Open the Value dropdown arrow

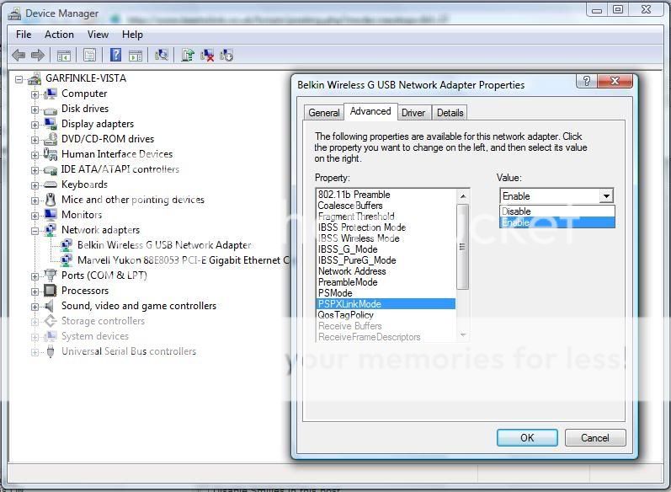(605, 196)
